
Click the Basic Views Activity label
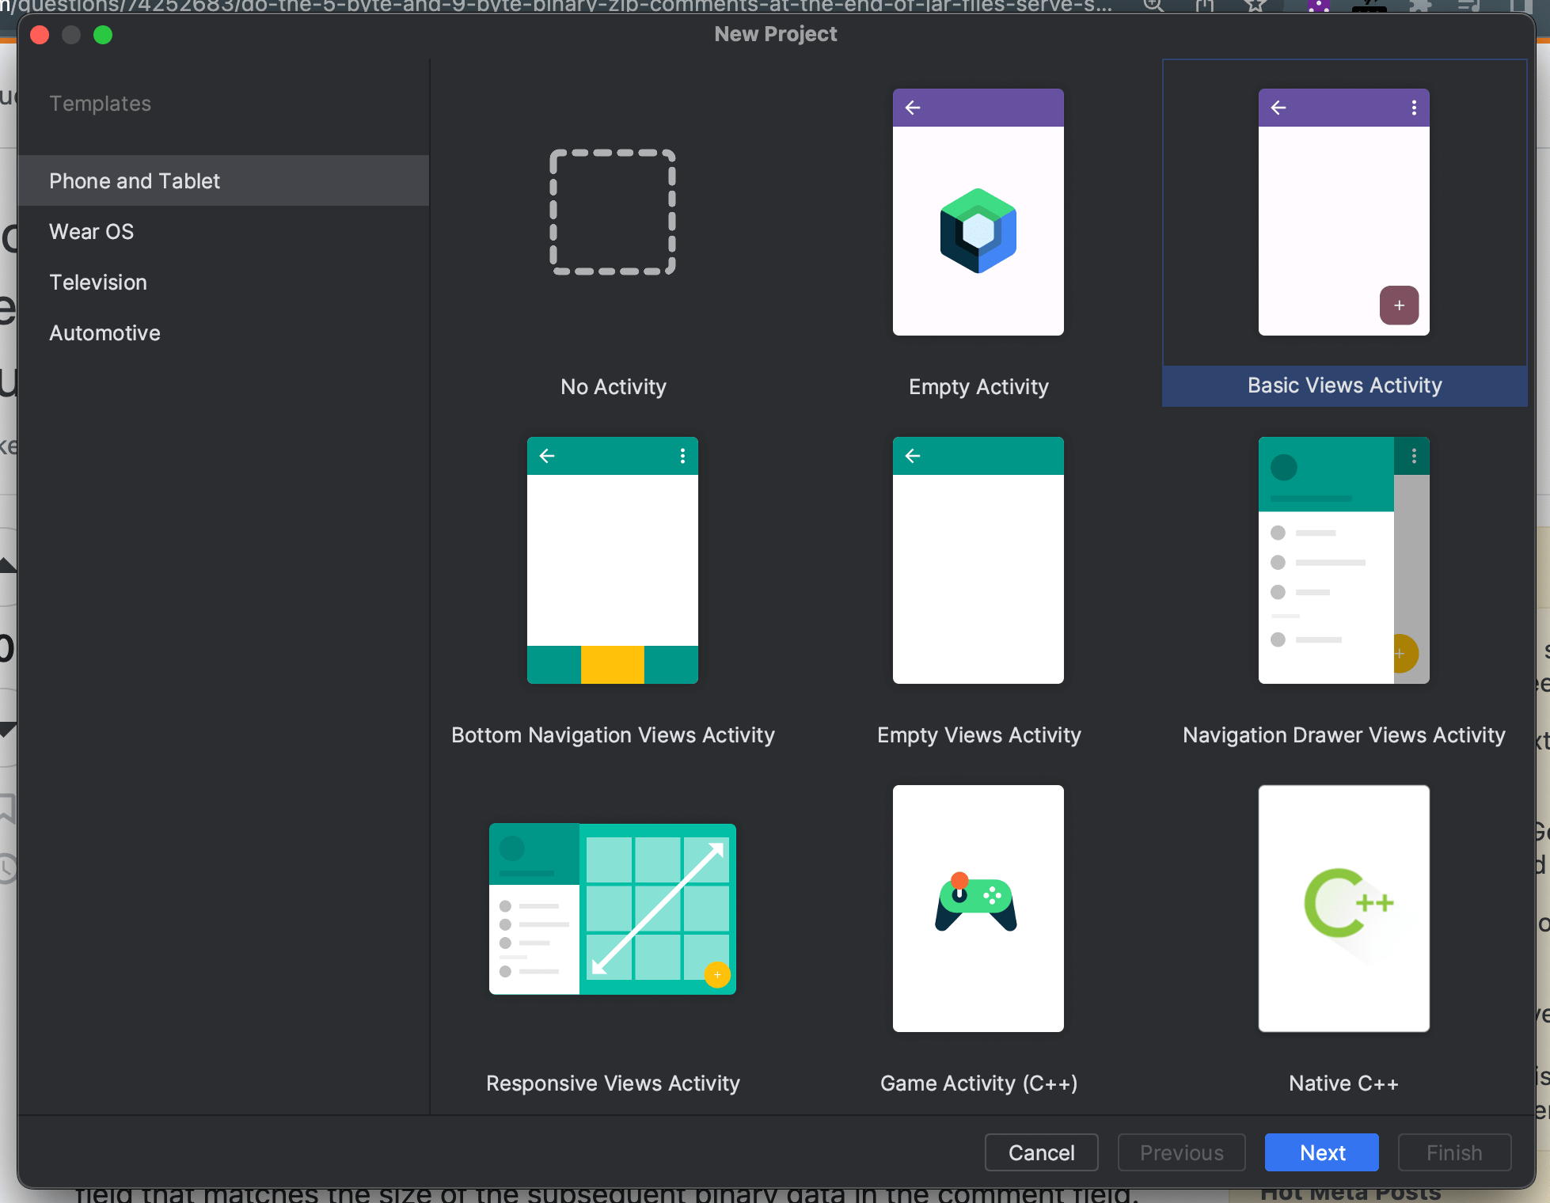click(x=1344, y=385)
